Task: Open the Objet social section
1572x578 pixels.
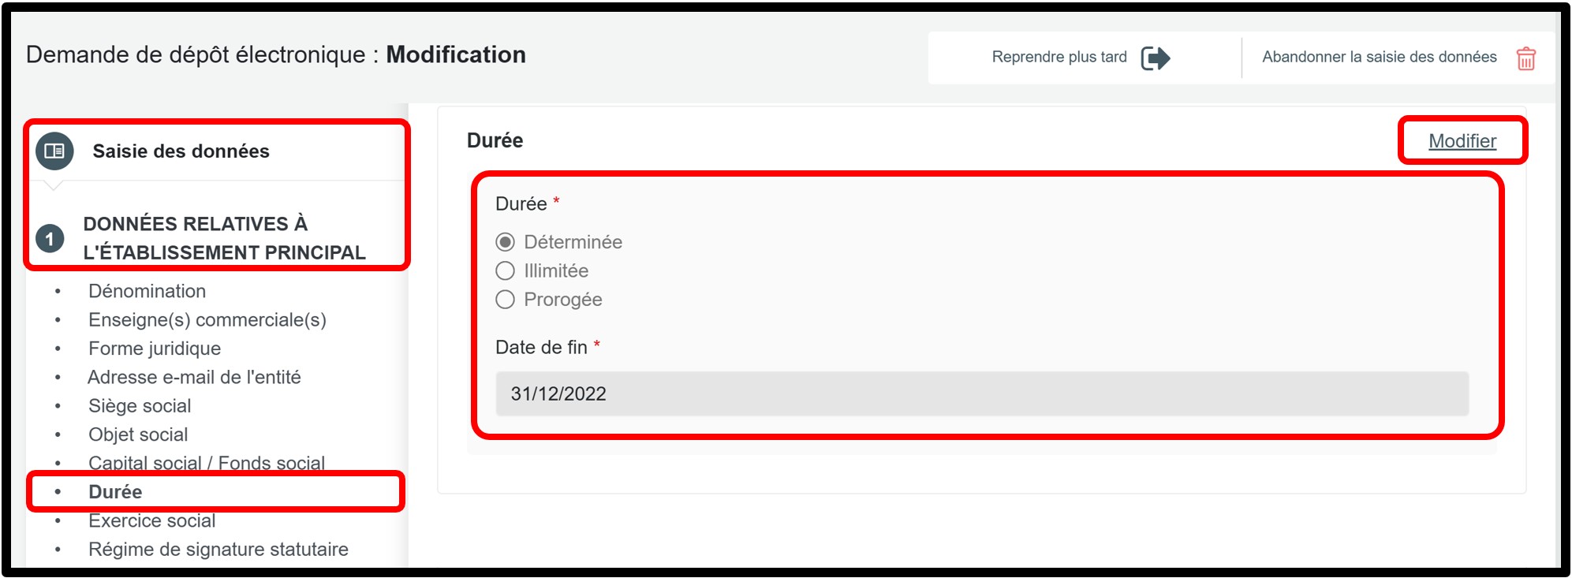Action: pyautogui.click(x=138, y=434)
